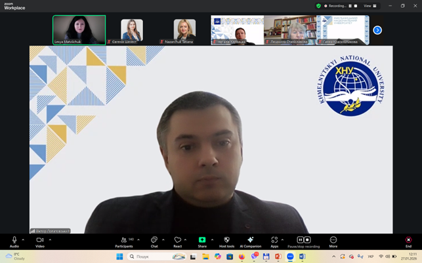Click the Pause/stop recording control
Screen dimensions: 422x263
click(x=303, y=240)
